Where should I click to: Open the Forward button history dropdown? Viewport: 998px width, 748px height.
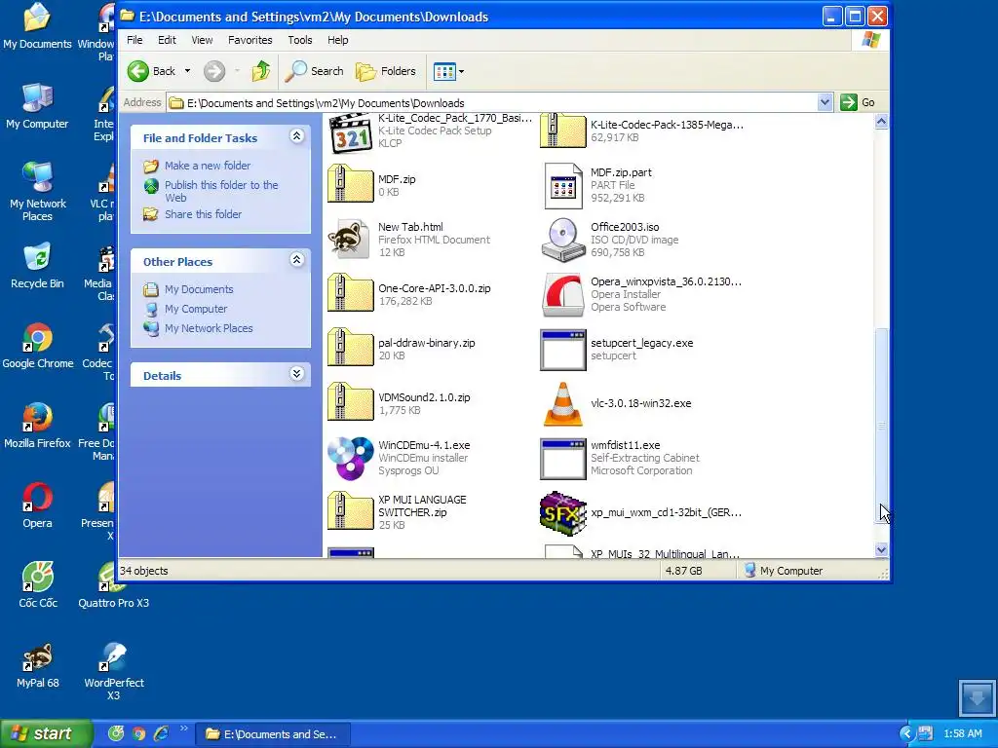(237, 71)
